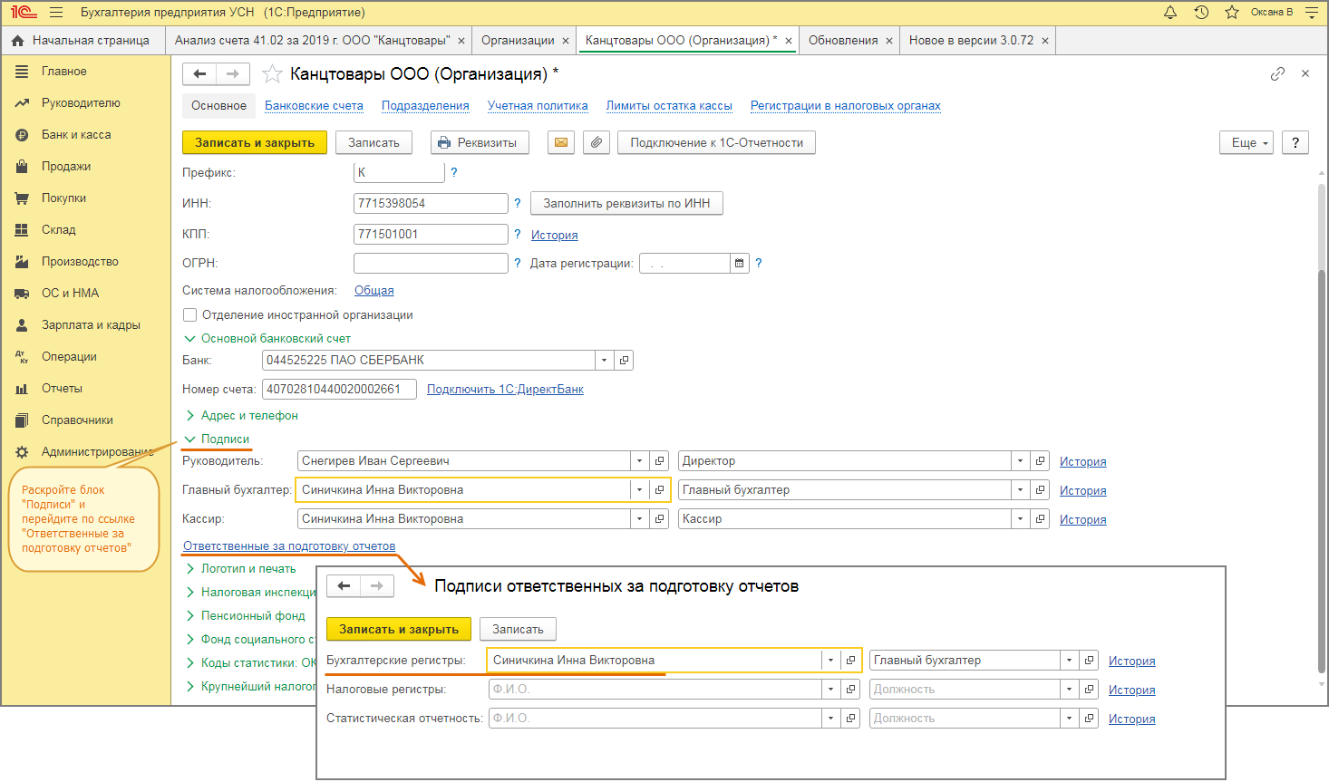
Task: Open the Банк dropdown list
Action: [605, 361]
